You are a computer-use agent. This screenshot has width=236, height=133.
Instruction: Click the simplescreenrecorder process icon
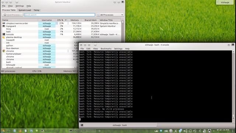coord(4,23)
